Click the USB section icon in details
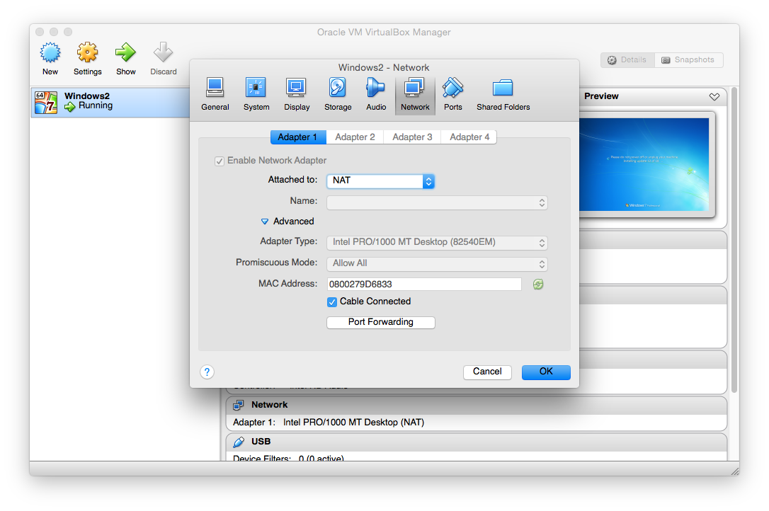769x511 pixels. coord(239,442)
